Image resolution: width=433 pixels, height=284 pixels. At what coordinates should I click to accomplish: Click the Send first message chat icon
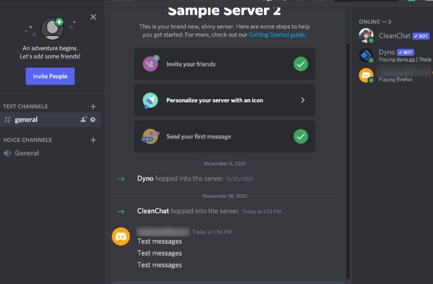150,136
